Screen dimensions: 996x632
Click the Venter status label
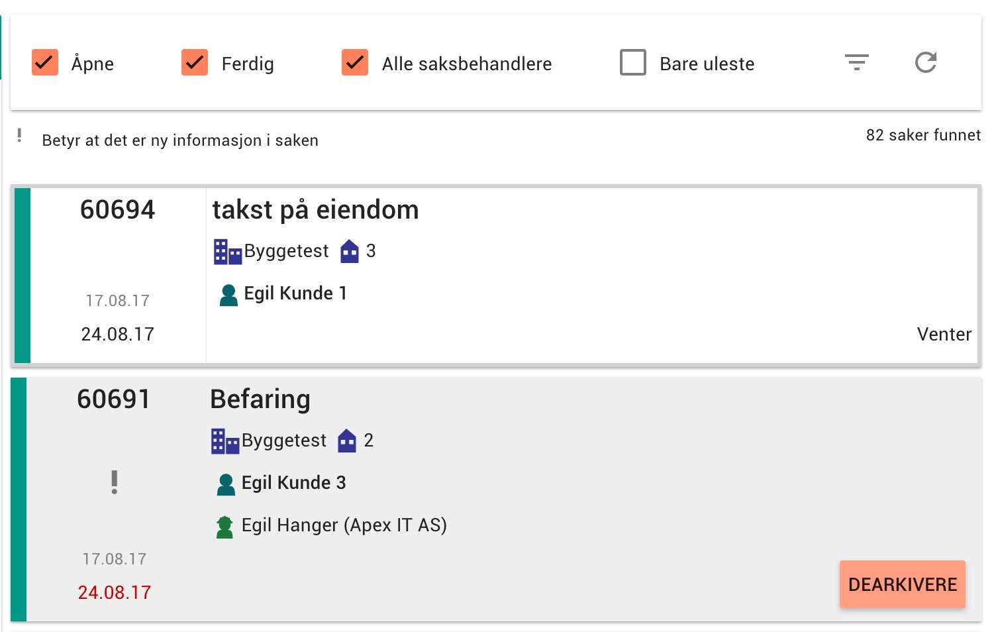click(x=944, y=335)
